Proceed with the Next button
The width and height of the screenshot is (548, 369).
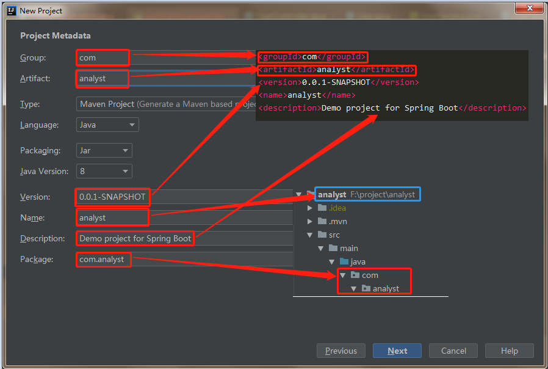pos(397,351)
